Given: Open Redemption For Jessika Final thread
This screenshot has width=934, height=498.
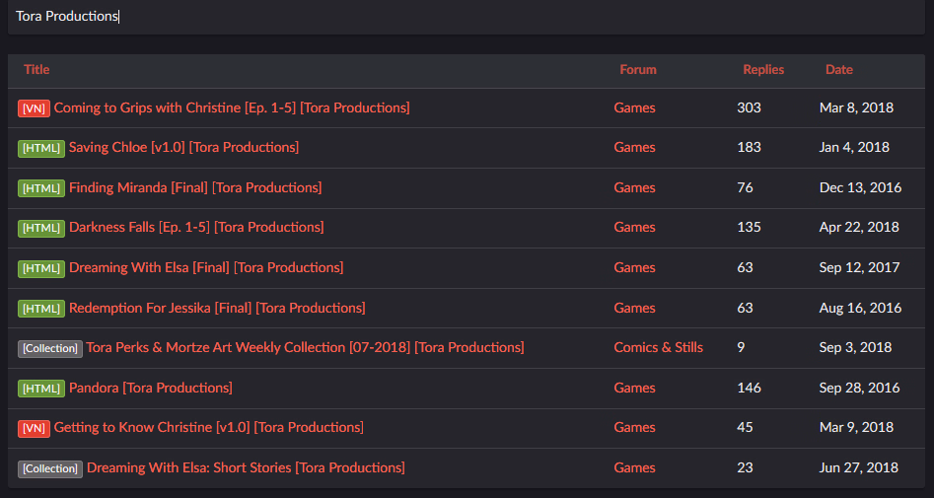Looking at the screenshot, I should pyautogui.click(x=217, y=308).
